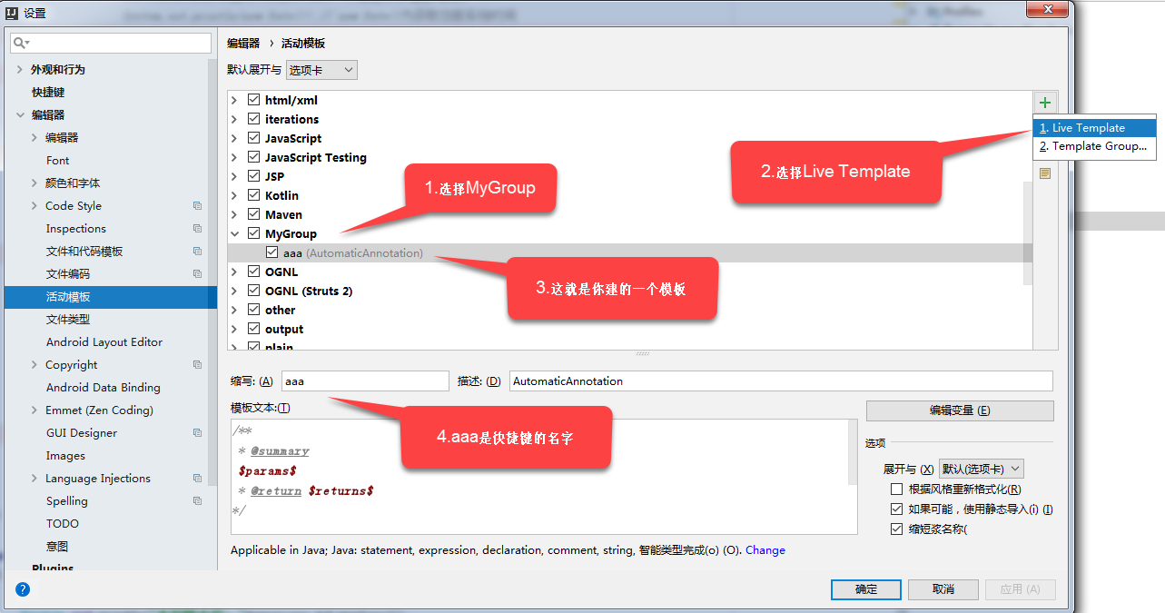The width and height of the screenshot is (1165, 613).
Task: Click the project-level icon beside 文件和代码模板
Action: point(197,252)
